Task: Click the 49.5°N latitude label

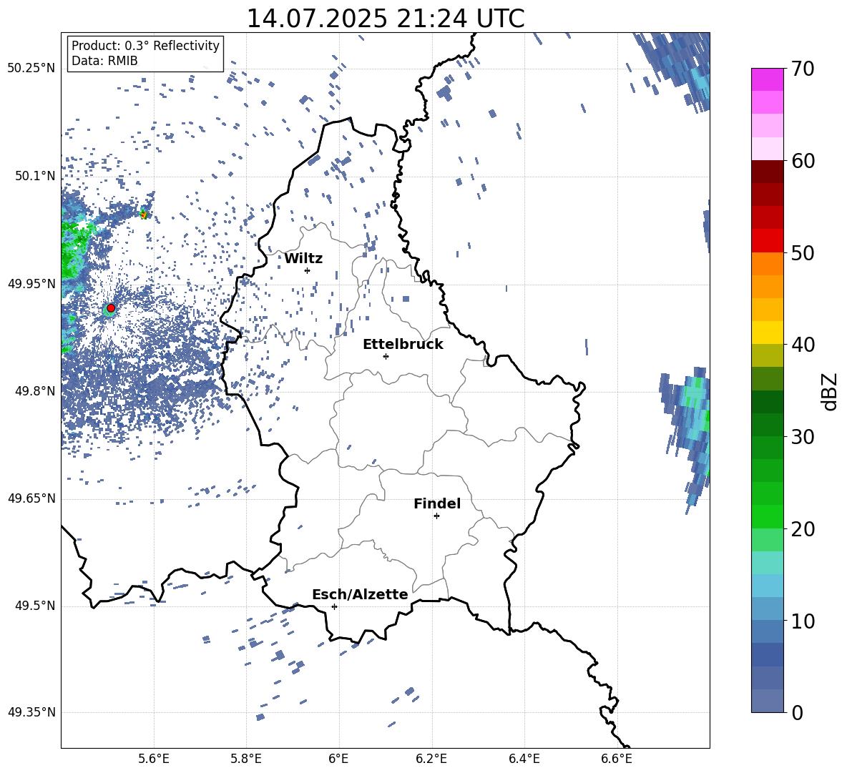Action: [x=35, y=605]
